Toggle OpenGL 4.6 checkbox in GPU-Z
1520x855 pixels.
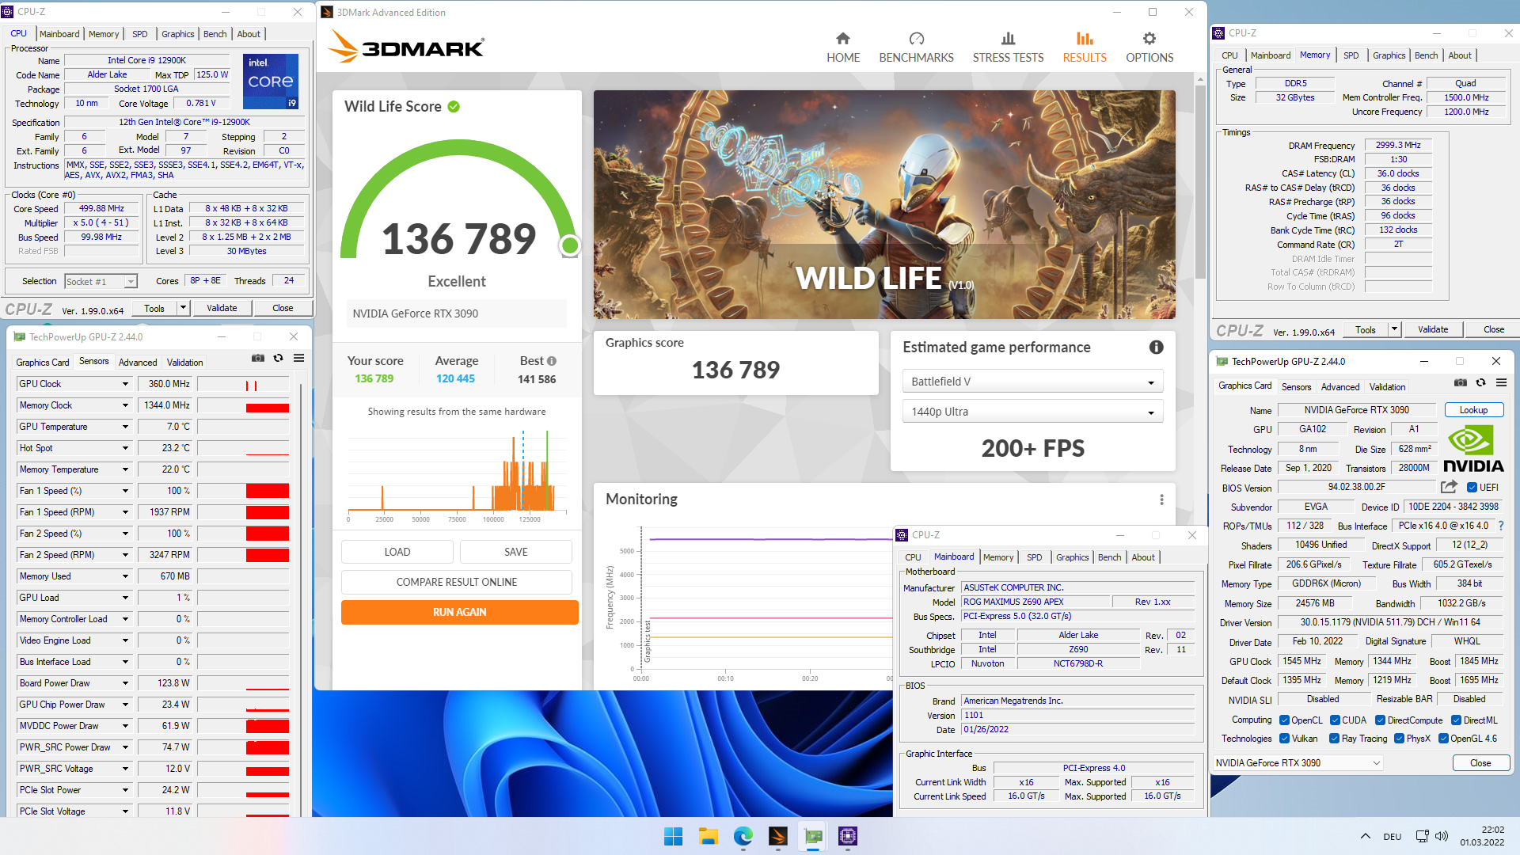tap(1444, 739)
